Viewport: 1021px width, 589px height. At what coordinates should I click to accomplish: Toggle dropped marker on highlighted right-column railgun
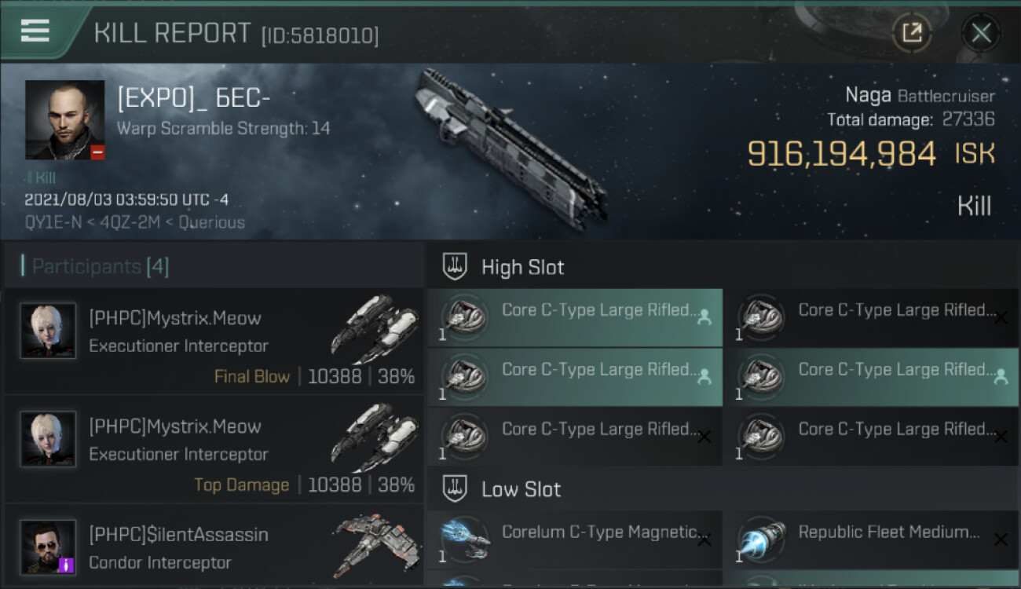coord(1001,377)
